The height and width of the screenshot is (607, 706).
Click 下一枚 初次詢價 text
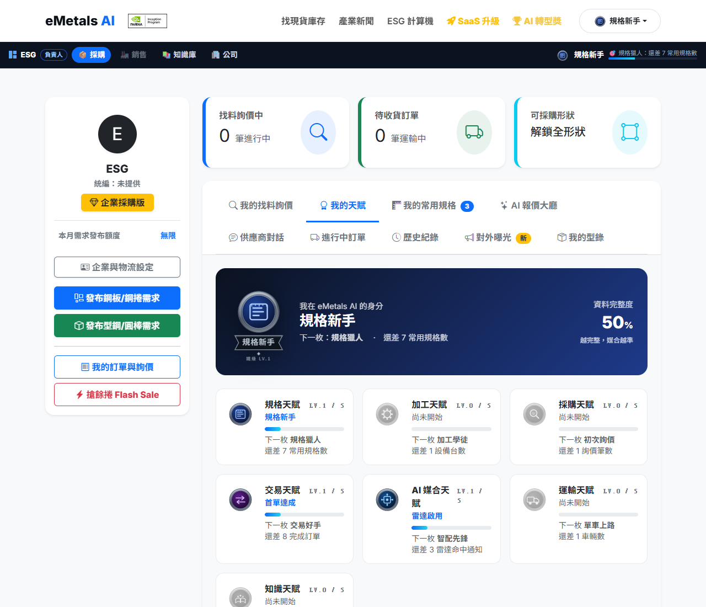tap(587, 440)
